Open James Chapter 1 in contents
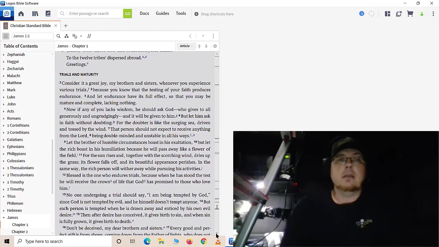This screenshot has height=247, width=439. 20,225
